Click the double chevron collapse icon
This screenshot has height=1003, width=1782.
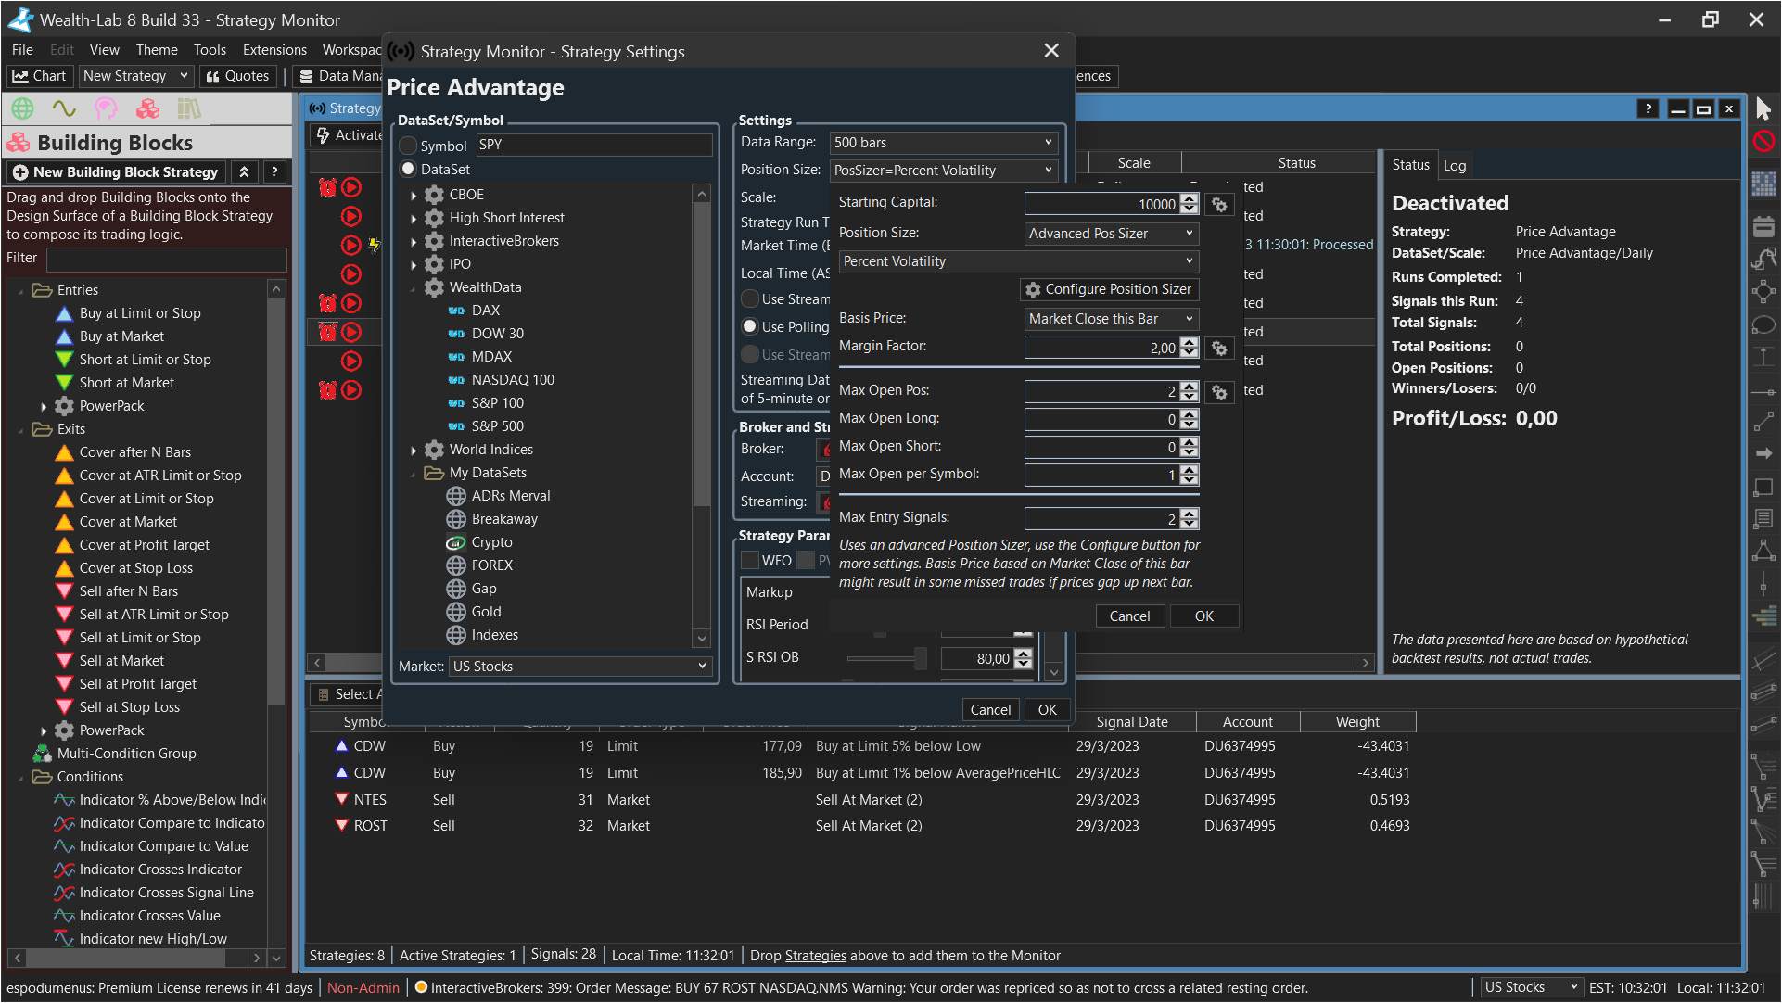click(244, 172)
